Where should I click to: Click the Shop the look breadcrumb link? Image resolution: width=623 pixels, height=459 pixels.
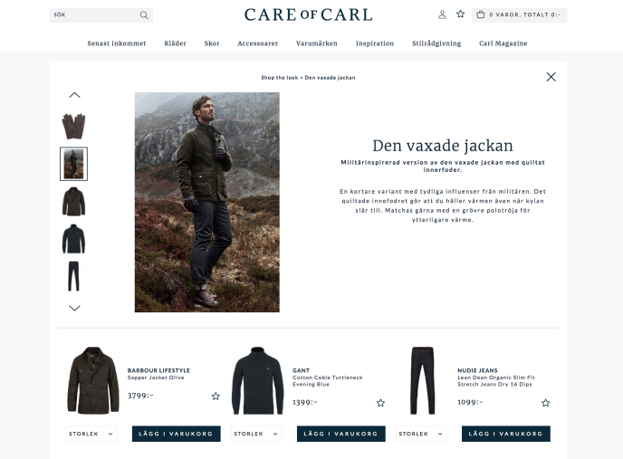(x=279, y=78)
